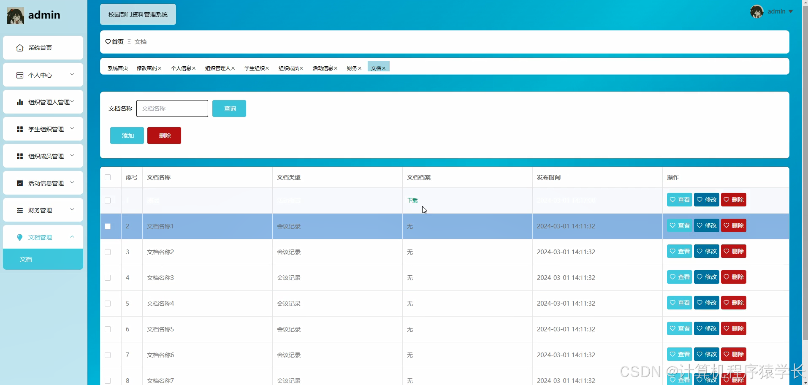The image size is (808, 385).
Task: Toggle the select-all checkbox in table header
Action: [x=108, y=177]
